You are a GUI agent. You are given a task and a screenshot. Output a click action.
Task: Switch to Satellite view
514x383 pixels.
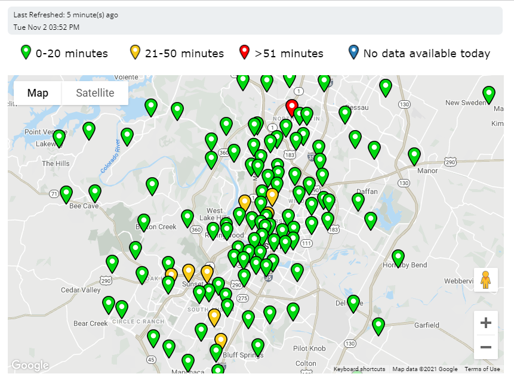94,92
